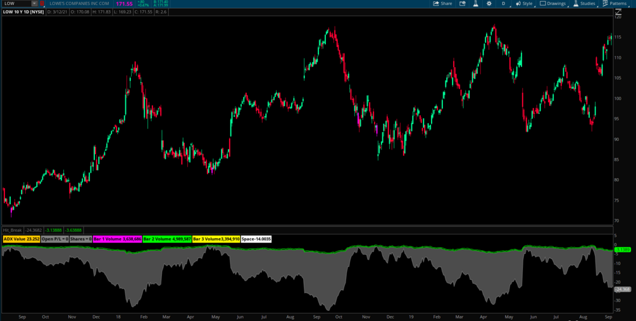The image size is (636, 321).
Task: Click the 70 price axis label
Action: (x=617, y=221)
